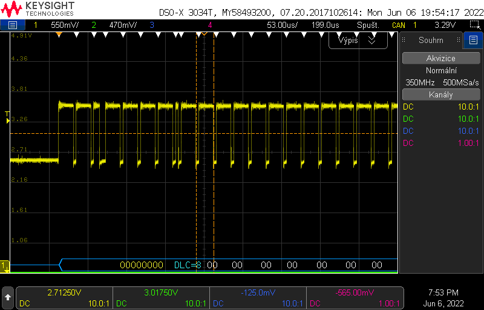Click magenta channel 4 DC 1.00:1 row

pos(441,143)
